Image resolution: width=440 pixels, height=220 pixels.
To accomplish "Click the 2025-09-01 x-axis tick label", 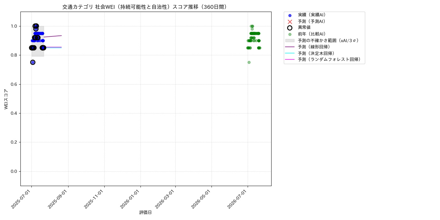I will pos(58,199).
